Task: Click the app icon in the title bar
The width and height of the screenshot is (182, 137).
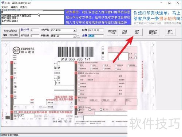Action: point(3,3)
